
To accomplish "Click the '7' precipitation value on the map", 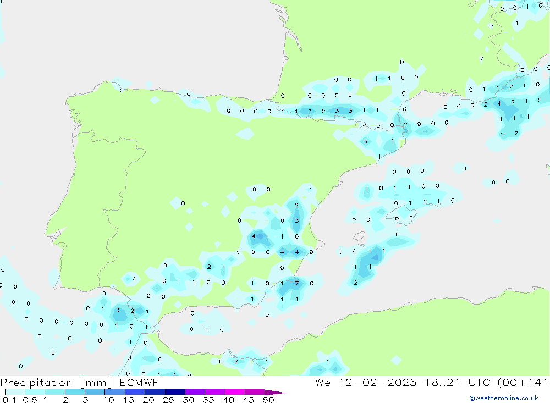I will (x=297, y=283).
